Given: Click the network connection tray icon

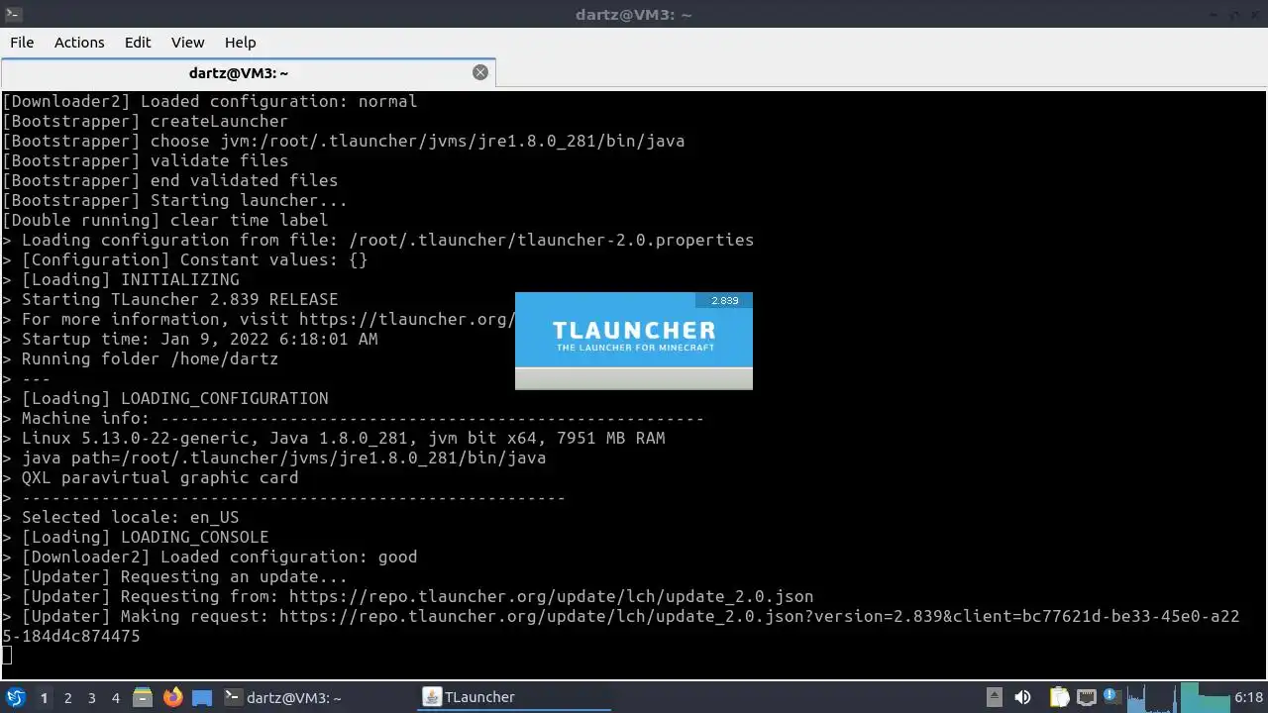Looking at the screenshot, I should [1086, 697].
